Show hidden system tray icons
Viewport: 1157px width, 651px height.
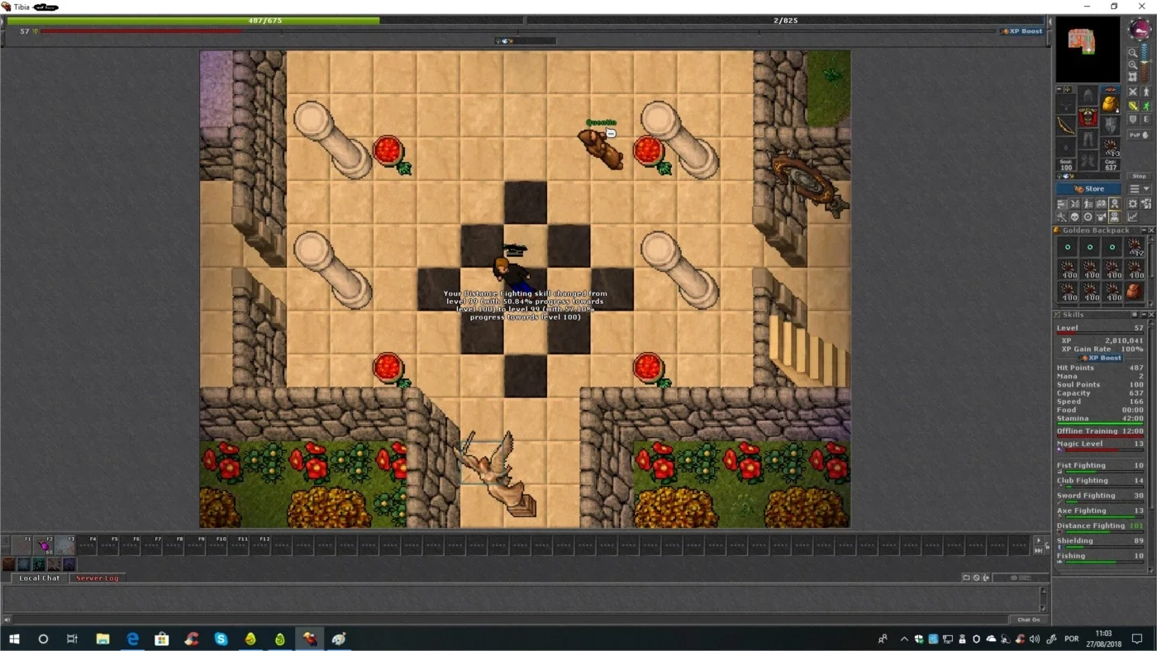click(x=904, y=639)
